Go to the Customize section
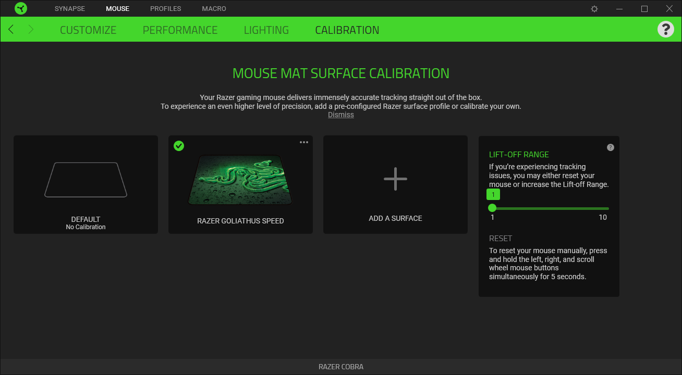This screenshot has width=682, height=375. click(x=88, y=30)
